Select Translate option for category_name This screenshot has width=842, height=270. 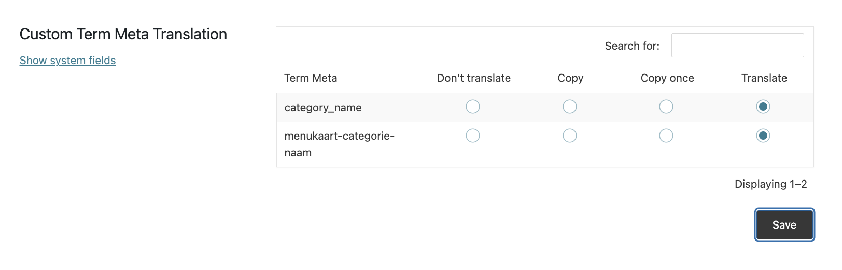point(763,107)
